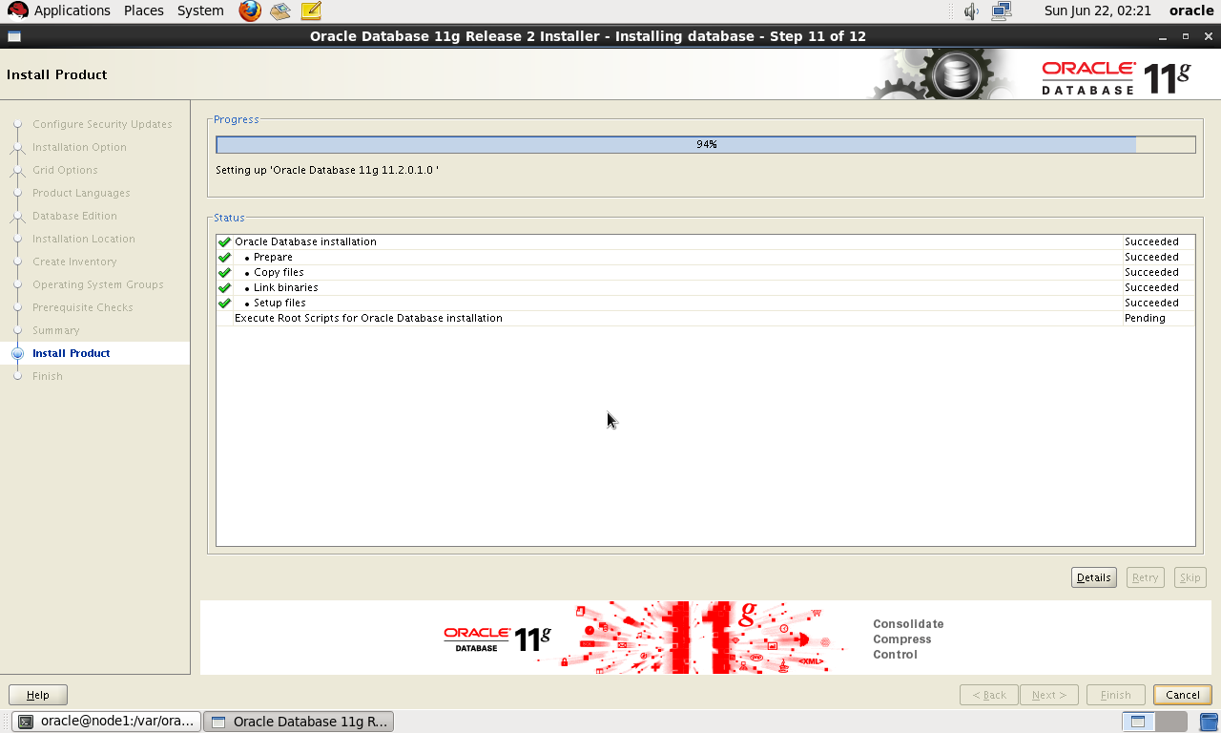The height and width of the screenshot is (733, 1221).
Task: Click the oracle user menu
Action: [1191, 10]
